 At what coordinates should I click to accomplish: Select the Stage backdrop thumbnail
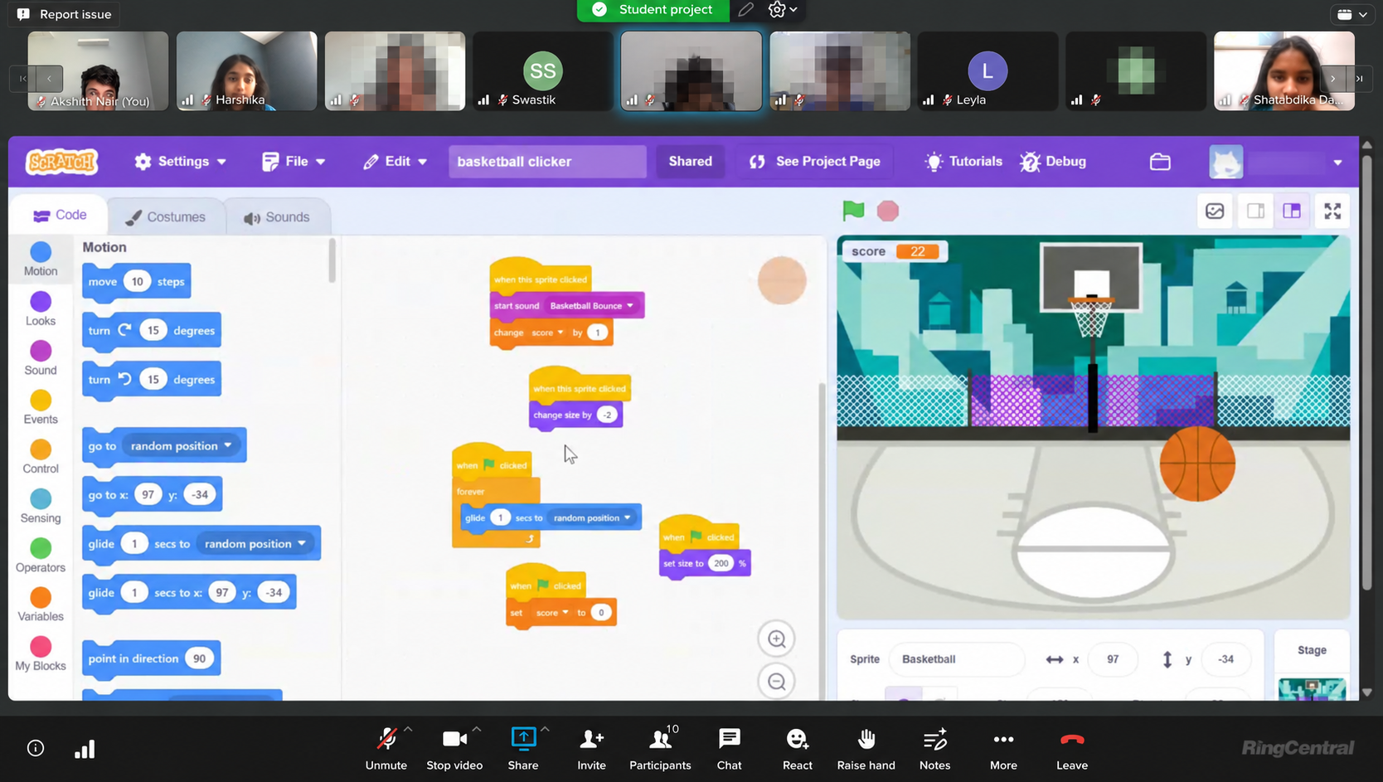[1312, 689]
